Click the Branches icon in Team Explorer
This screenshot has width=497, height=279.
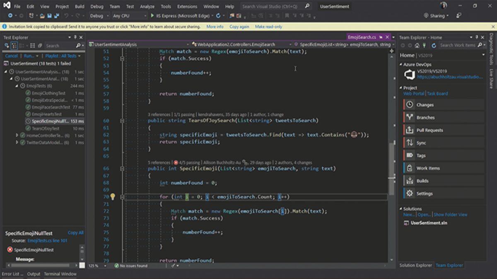pyautogui.click(x=409, y=117)
